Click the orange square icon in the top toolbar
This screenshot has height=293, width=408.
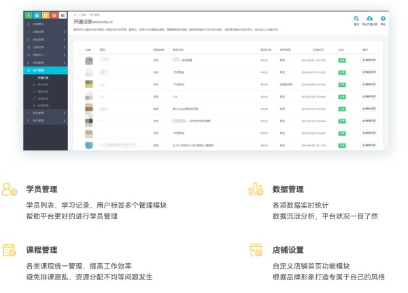coord(46,16)
